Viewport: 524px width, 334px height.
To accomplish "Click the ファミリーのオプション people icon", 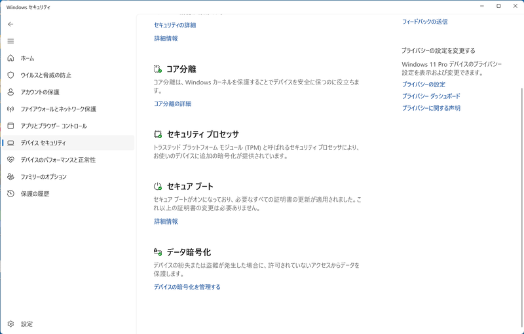I will pos(10,177).
